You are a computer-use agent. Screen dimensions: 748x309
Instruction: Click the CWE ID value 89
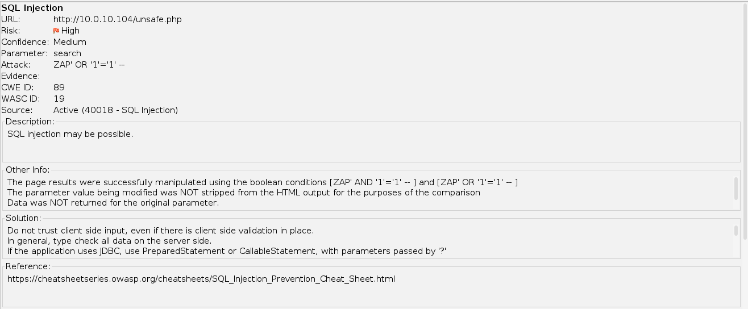[59, 87]
